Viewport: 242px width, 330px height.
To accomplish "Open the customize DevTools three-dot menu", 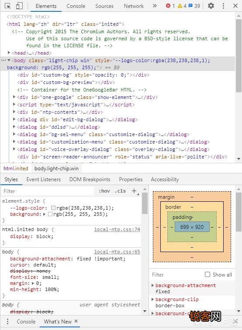I will pyautogui.click(x=223, y=6).
